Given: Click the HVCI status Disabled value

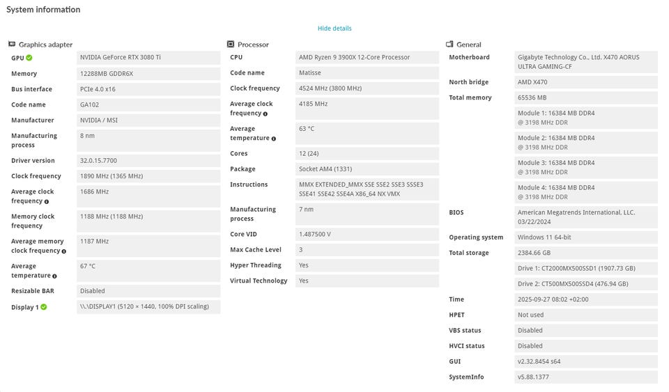Looking at the screenshot, I should (x=586, y=346).
